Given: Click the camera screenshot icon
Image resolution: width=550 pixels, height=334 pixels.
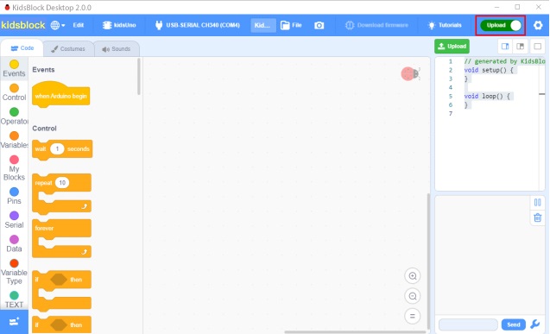Looking at the screenshot, I should click(x=319, y=25).
